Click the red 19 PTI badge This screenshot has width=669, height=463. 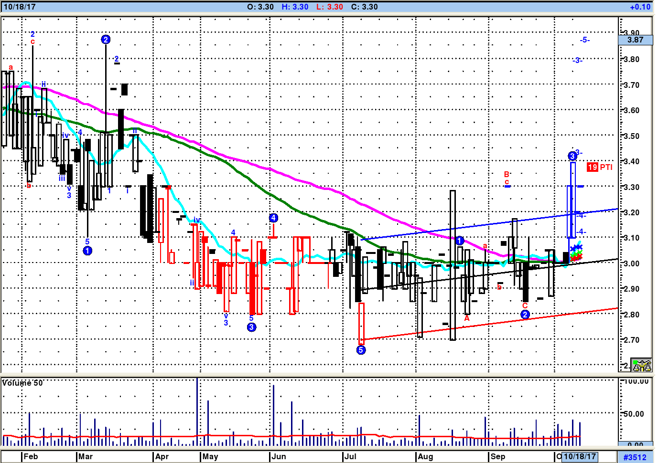(599, 167)
